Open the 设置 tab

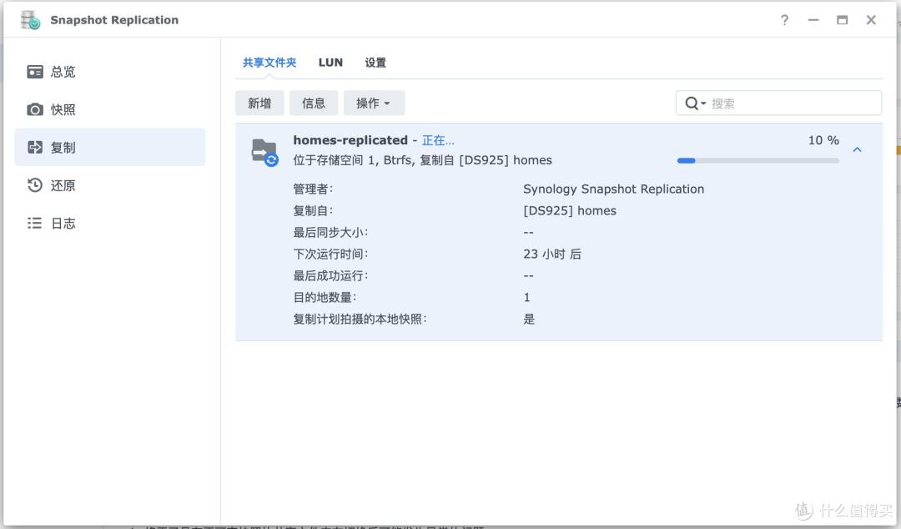click(375, 63)
